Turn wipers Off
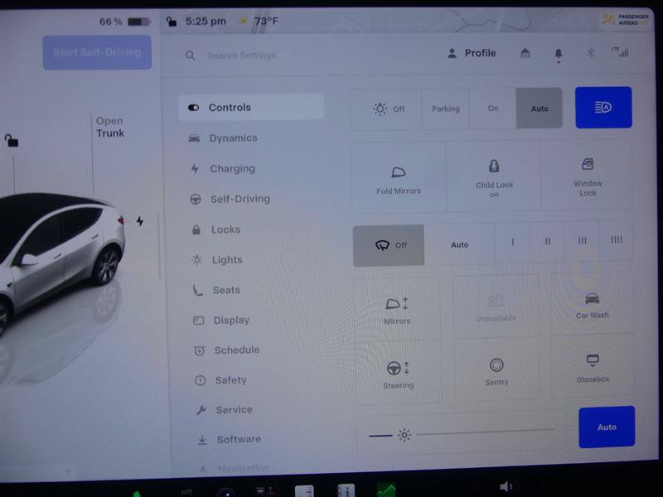 click(389, 245)
